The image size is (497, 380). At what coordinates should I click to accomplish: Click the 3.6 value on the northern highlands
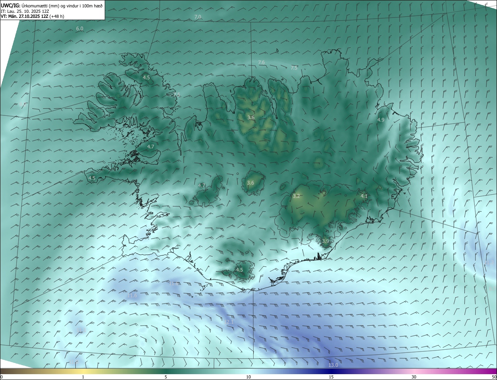pos(251,118)
